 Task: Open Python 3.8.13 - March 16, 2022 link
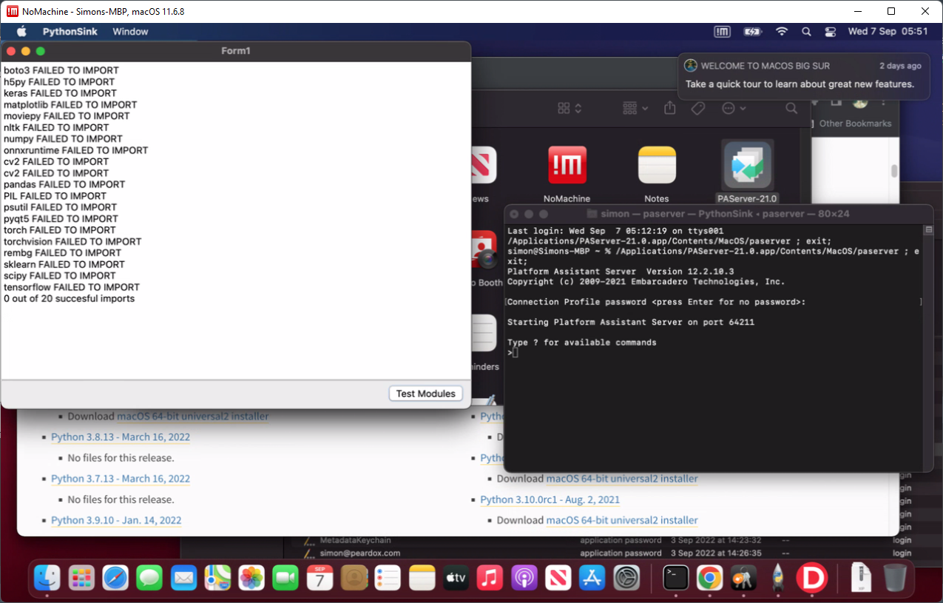[x=121, y=437]
